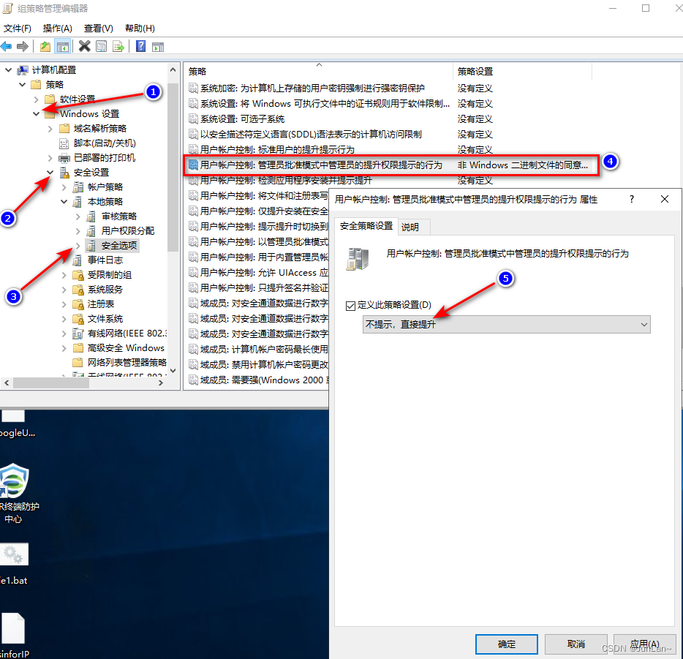Toggle the 定义此策略设置(D) checkbox

tap(350, 306)
